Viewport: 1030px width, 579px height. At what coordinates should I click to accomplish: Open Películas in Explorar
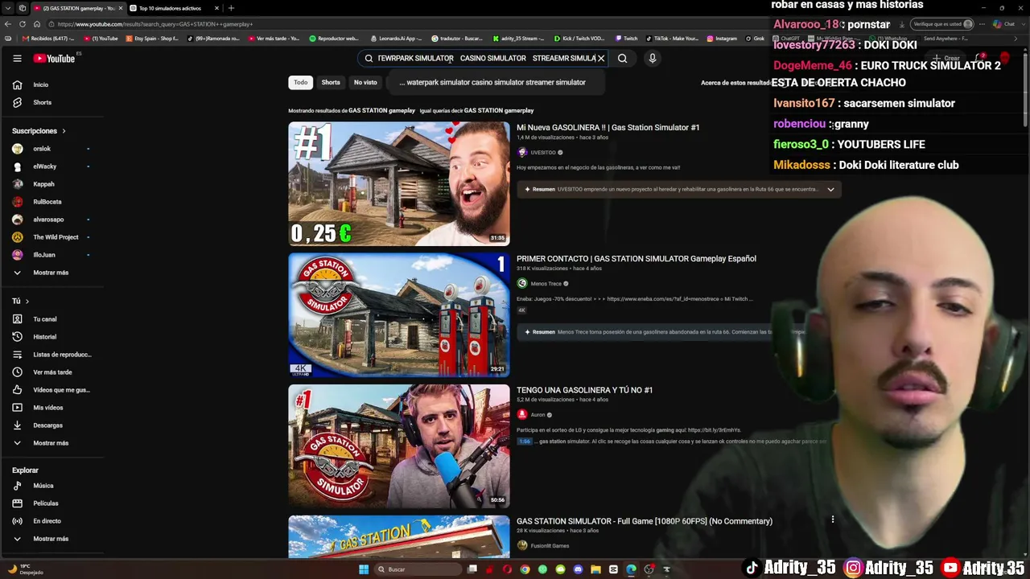click(46, 503)
